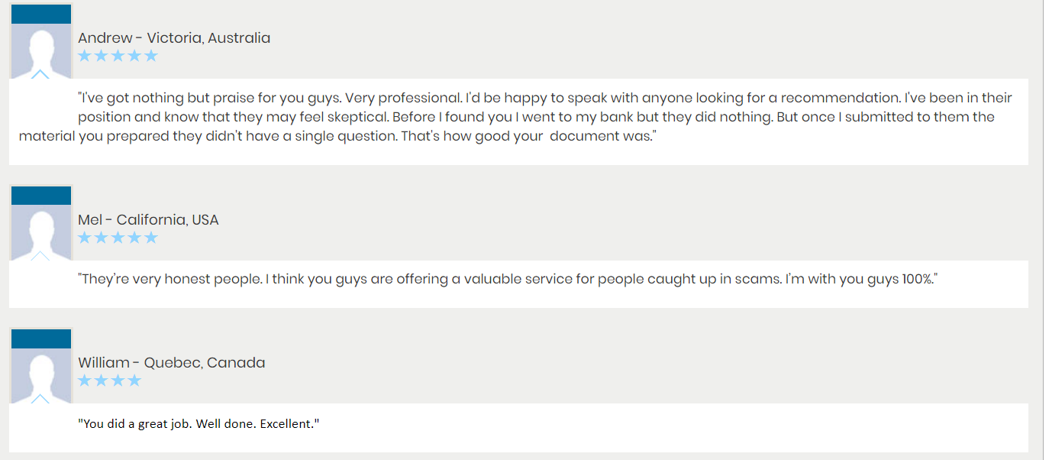Click Andrew's profile avatar picture
The width and height of the screenshot is (1049, 460).
click(41, 50)
